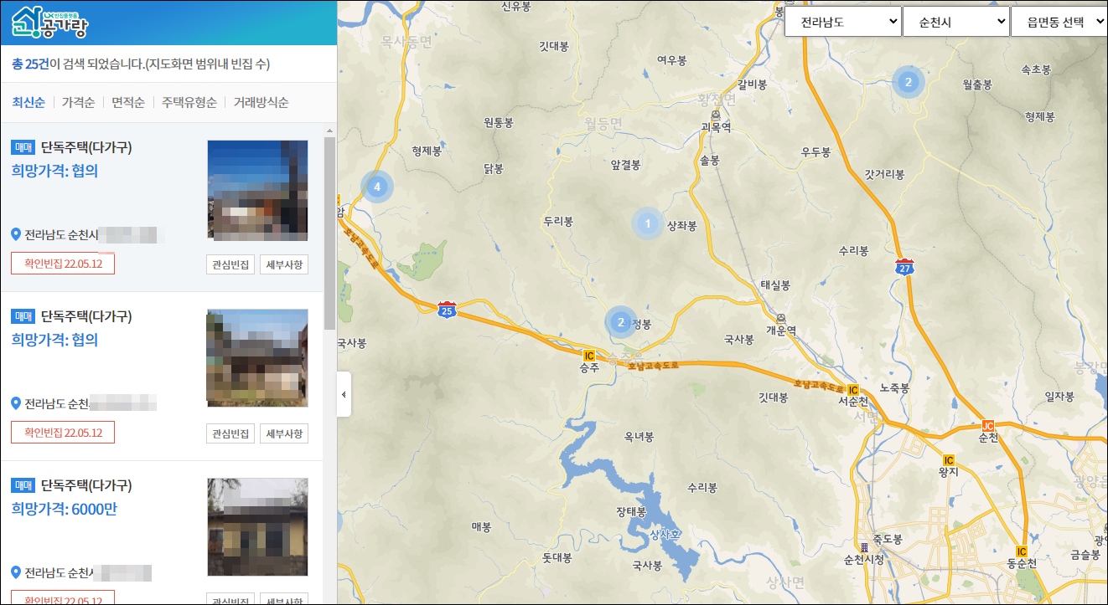Sort listings by 주택유형순
This screenshot has height=605, width=1108.
189,103
